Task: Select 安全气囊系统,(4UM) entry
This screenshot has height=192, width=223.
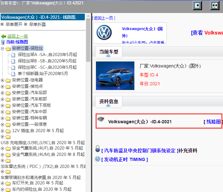Action: [x=48, y=154]
